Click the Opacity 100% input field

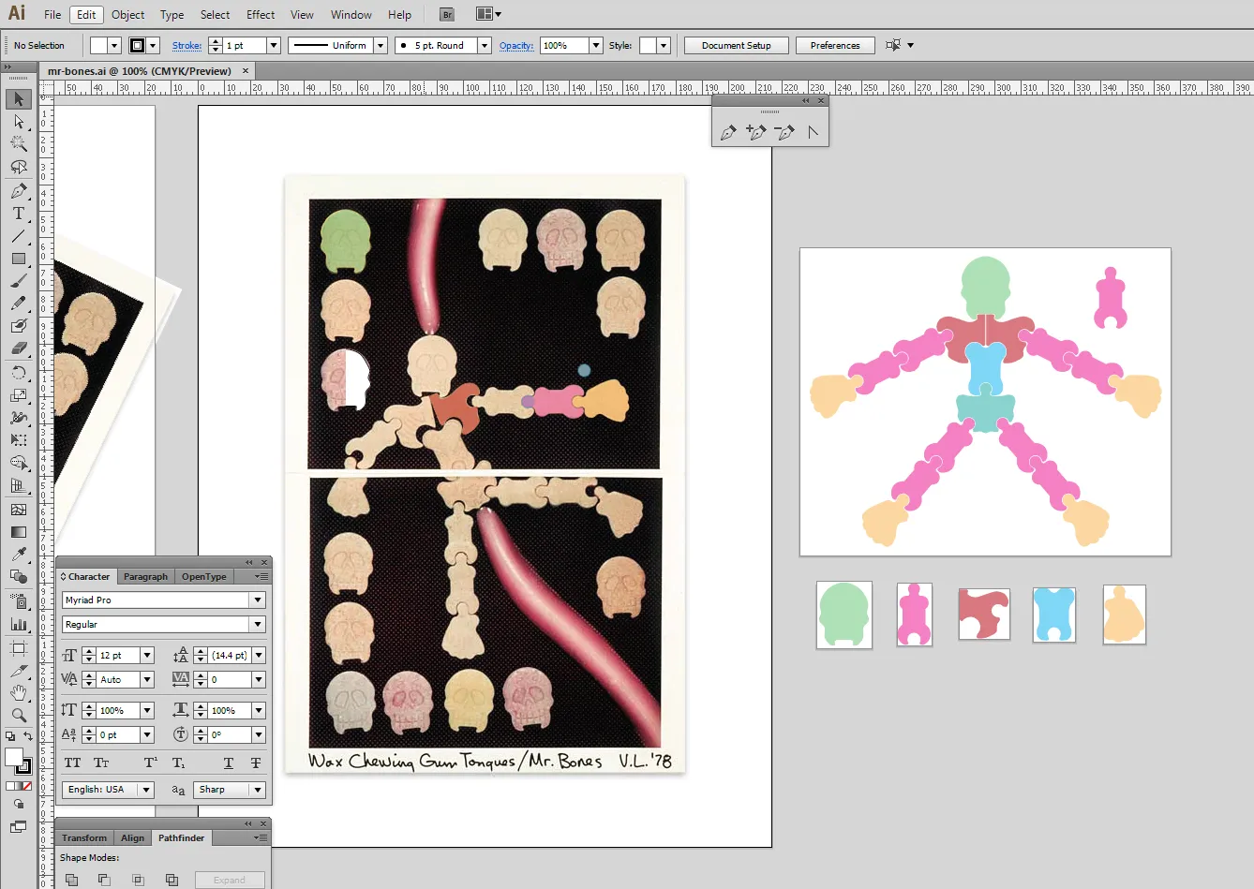(564, 45)
